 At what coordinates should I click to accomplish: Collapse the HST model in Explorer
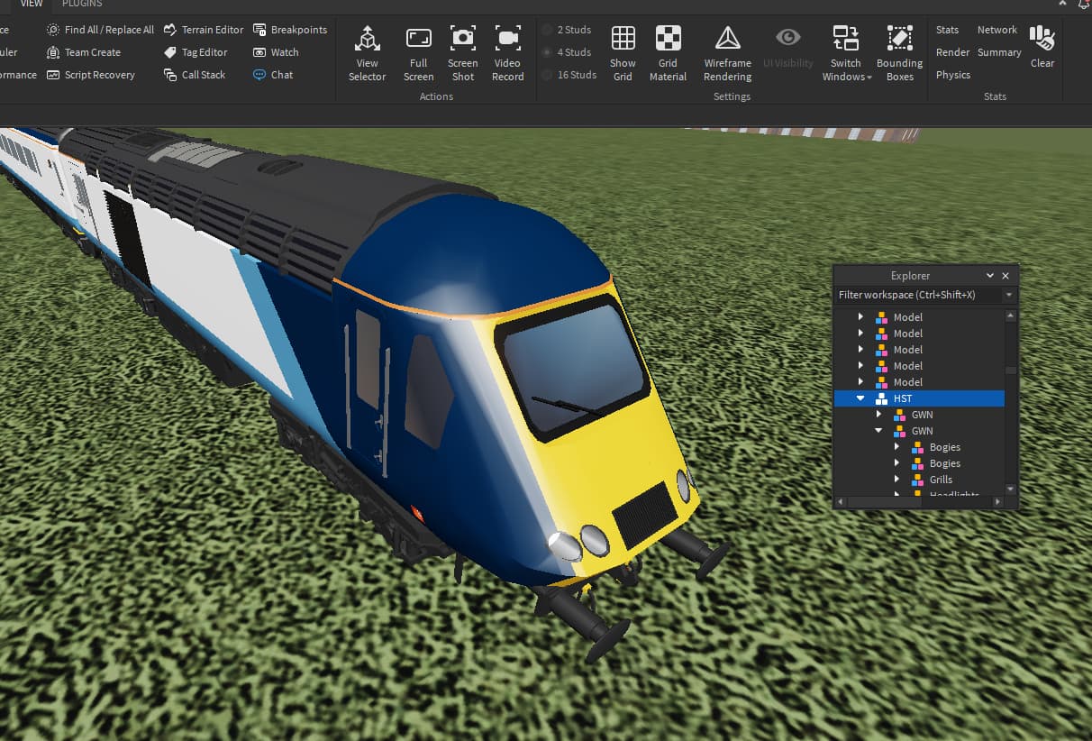coord(860,398)
